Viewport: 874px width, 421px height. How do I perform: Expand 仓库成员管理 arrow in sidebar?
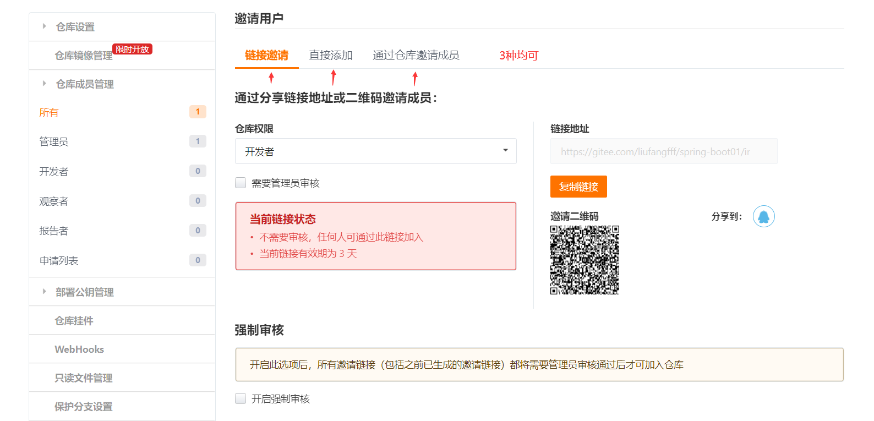(x=45, y=84)
